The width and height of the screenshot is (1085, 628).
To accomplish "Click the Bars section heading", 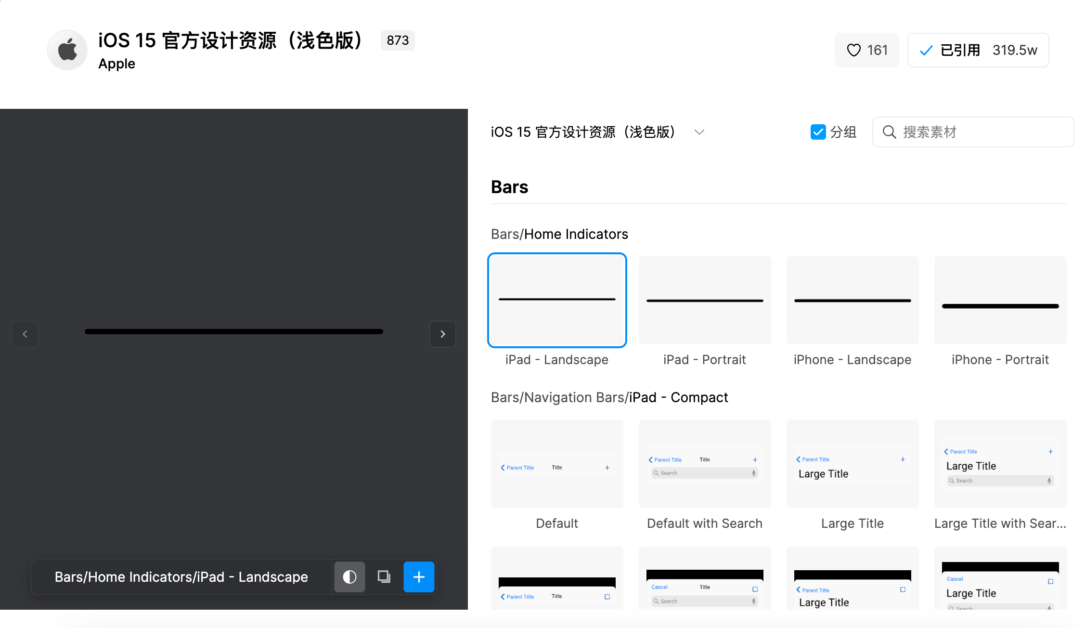I will pyautogui.click(x=509, y=187).
